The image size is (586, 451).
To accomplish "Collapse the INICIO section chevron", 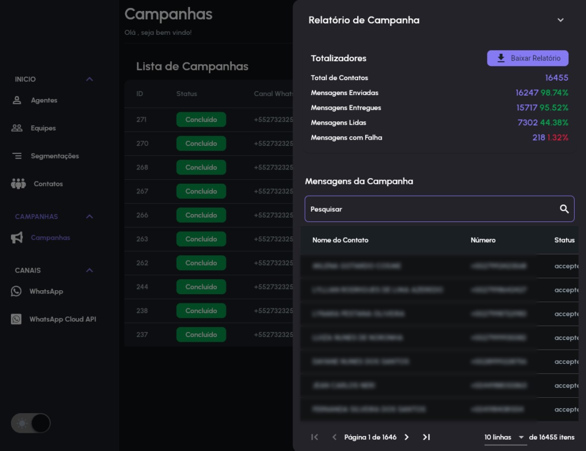I will [x=89, y=79].
